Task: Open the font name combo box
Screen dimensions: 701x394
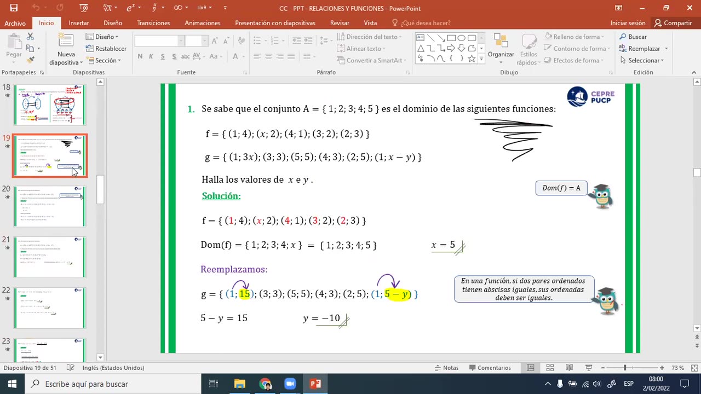Action: click(x=159, y=41)
